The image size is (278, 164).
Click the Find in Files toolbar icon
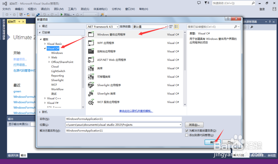pos(102,15)
